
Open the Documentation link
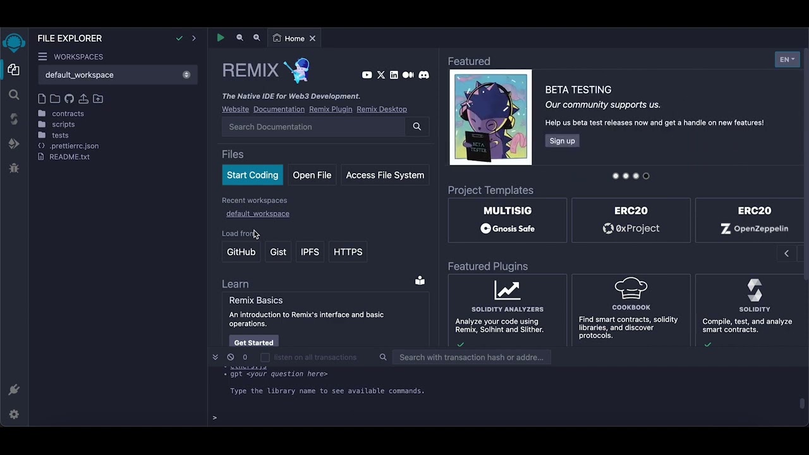click(x=279, y=109)
